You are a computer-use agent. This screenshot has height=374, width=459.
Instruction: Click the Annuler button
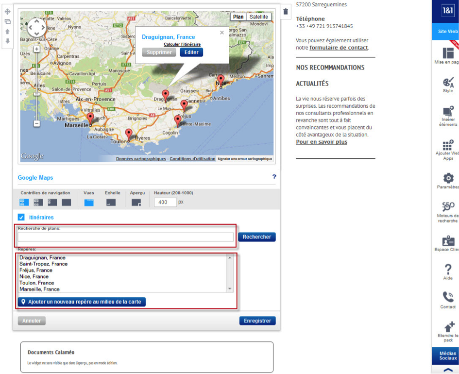coord(32,321)
